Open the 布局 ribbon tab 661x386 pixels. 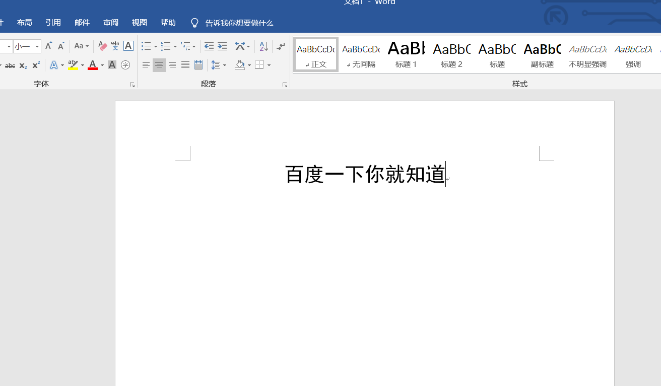coord(24,23)
